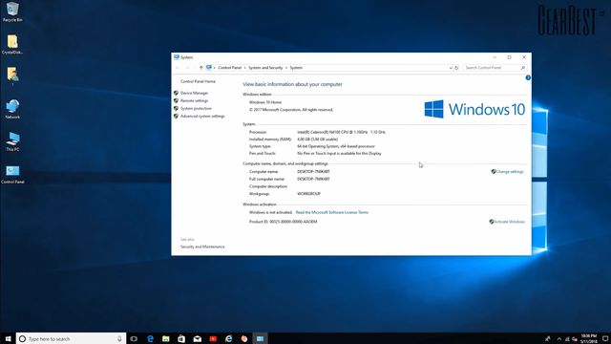Click the address bar computer icon

click(x=209, y=68)
